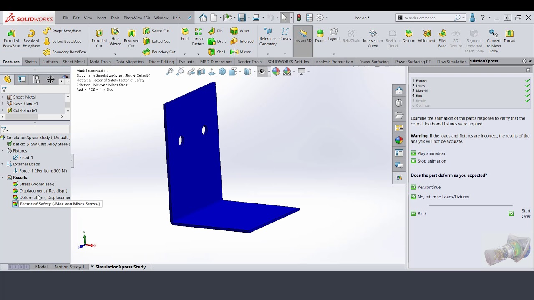
Task: Open the Hole Wizard tool
Action: [x=115, y=37]
